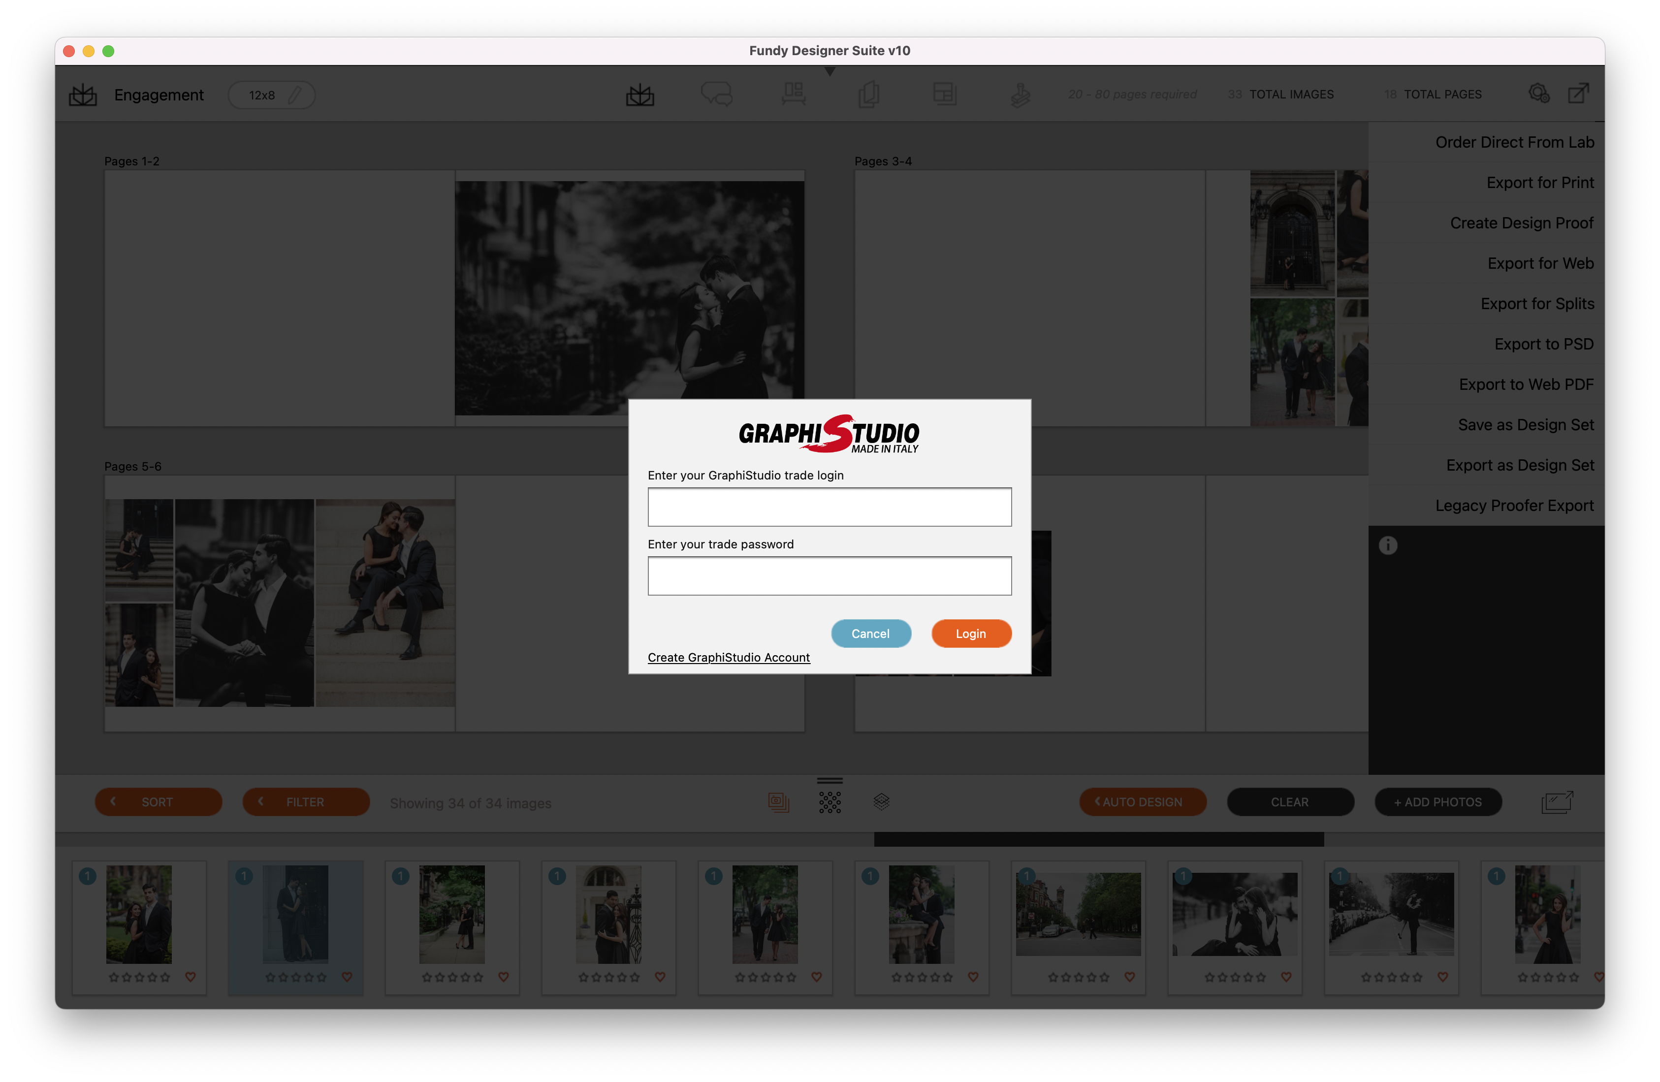The width and height of the screenshot is (1660, 1082).
Task: Select the first couple thumbnail in image strip
Action: (x=139, y=915)
